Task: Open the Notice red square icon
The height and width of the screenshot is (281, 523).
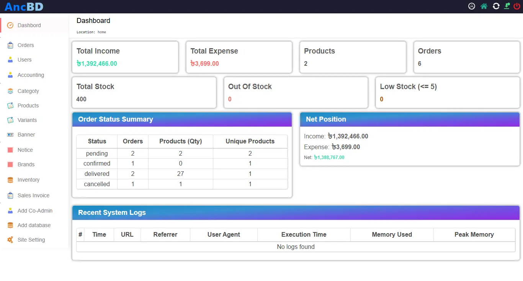Action: coord(10,150)
